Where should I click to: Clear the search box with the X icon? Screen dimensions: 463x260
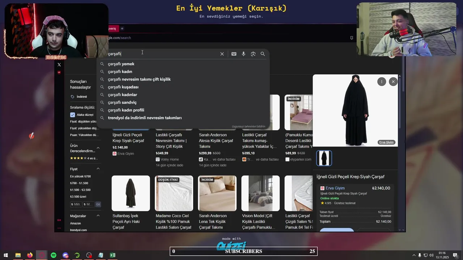pos(222,54)
